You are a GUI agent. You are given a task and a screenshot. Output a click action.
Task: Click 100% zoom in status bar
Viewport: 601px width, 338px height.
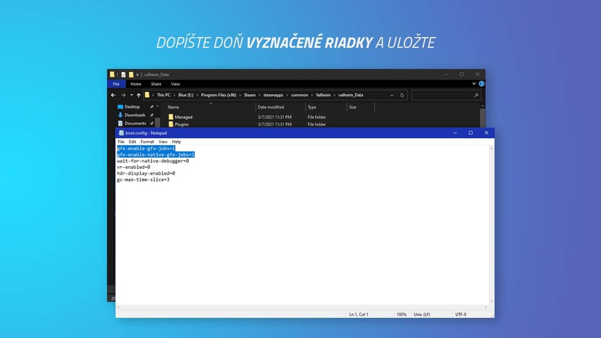pyautogui.click(x=401, y=315)
